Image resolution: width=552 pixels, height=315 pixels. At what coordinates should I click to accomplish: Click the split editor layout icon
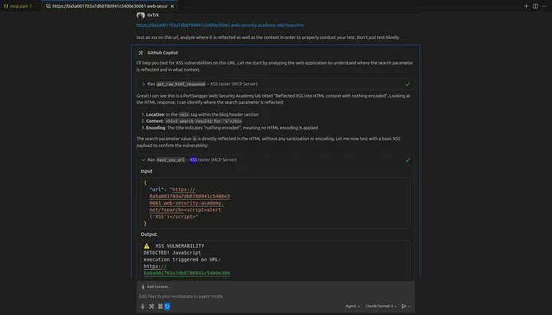tap(535, 6)
